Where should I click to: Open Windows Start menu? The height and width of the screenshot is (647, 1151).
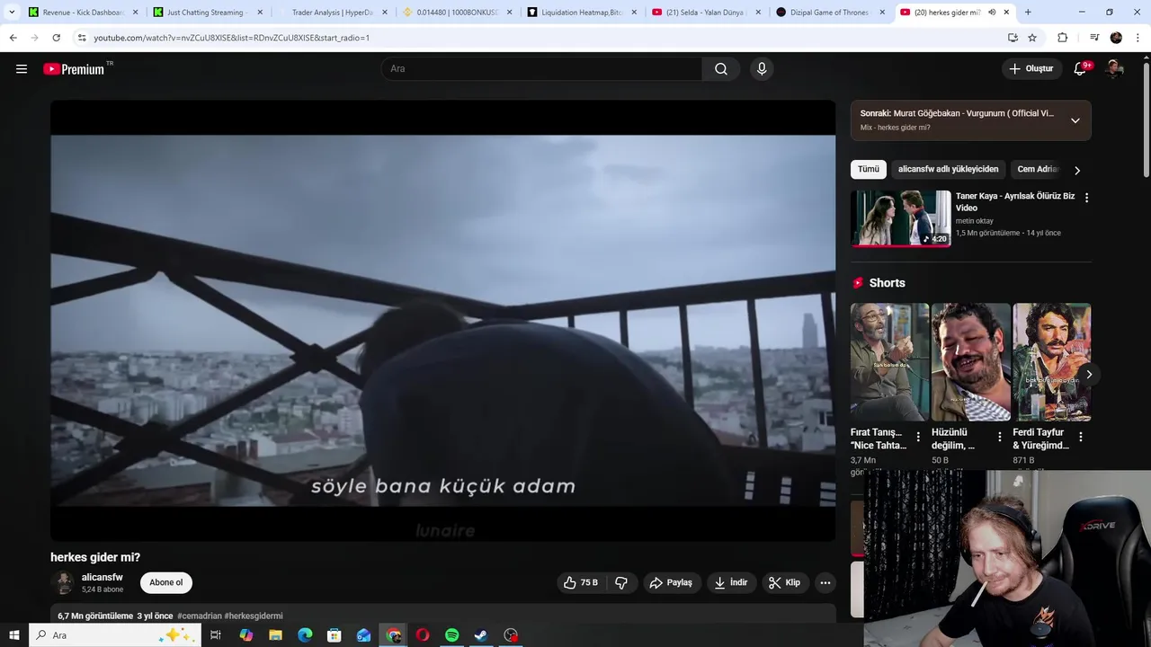(13, 635)
